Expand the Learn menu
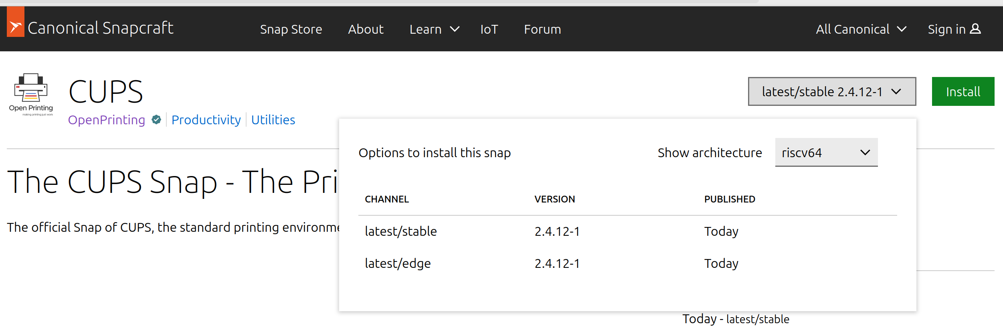1003x326 pixels. point(434,29)
